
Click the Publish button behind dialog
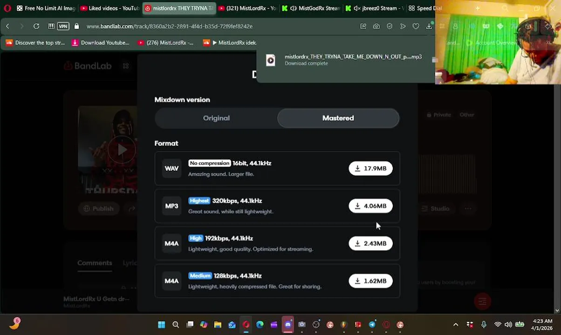tap(98, 209)
